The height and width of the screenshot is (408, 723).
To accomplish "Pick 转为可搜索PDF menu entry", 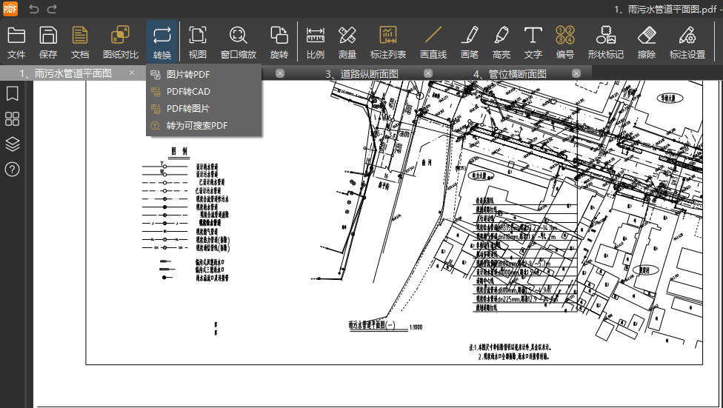I will [x=196, y=126].
